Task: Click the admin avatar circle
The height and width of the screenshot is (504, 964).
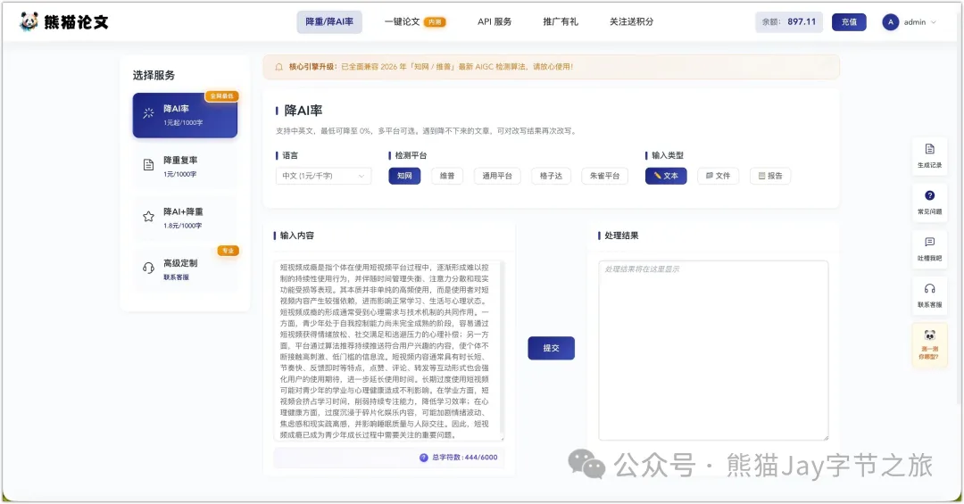Action: click(890, 22)
